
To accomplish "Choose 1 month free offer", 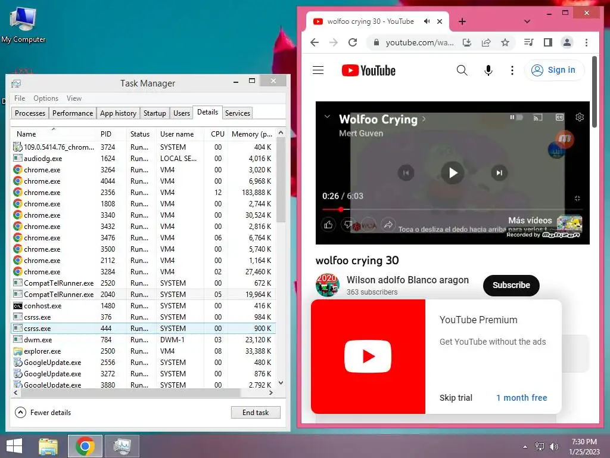I will [x=521, y=398].
